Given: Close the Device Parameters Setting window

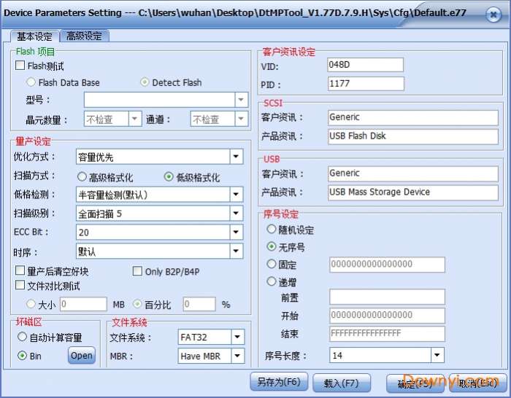Looking at the screenshot, I should coord(493,15).
